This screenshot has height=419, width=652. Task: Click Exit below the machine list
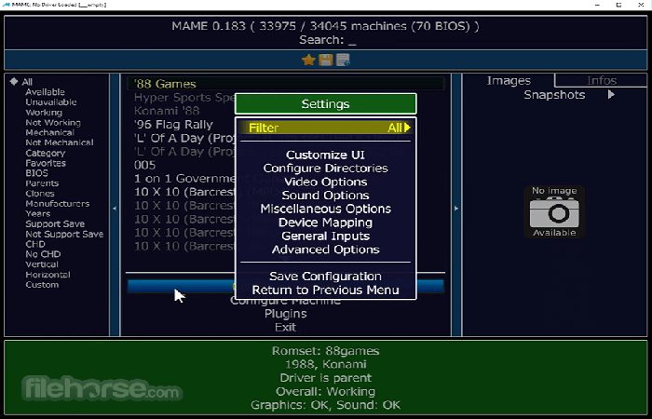point(286,327)
